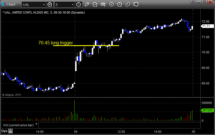Screen dimensions: 215x135
Task: Click the comment note bubble icon
Action: [x=136, y=5]
